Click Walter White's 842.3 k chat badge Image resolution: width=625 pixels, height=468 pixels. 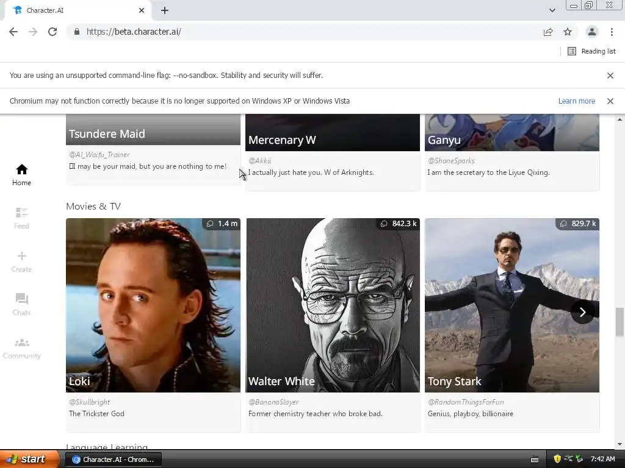[398, 224]
